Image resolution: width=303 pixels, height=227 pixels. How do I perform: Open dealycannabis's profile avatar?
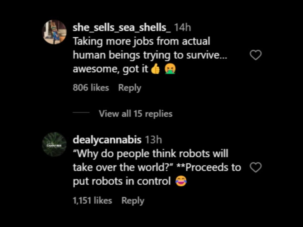pos(54,144)
